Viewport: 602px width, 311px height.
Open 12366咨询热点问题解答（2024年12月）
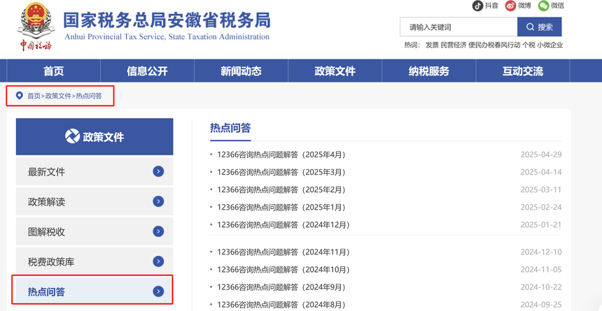pos(283,224)
